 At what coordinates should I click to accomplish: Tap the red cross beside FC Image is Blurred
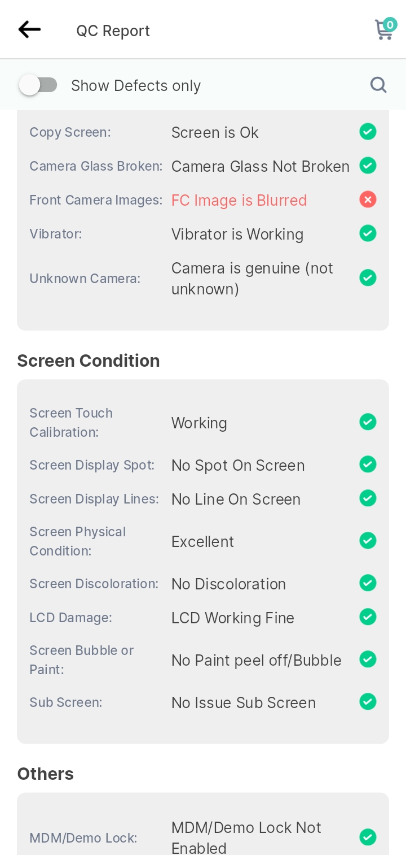(368, 199)
